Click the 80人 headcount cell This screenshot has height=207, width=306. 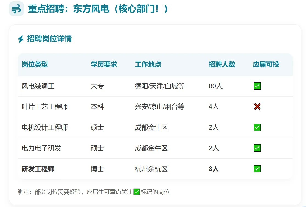click(216, 86)
